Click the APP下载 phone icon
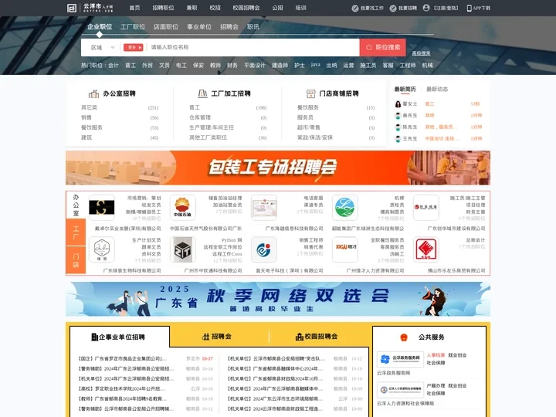Screen dimensions: 556x417 470,8
